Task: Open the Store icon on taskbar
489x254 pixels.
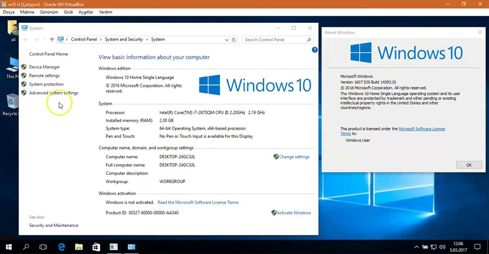Action: pyautogui.click(x=96, y=247)
